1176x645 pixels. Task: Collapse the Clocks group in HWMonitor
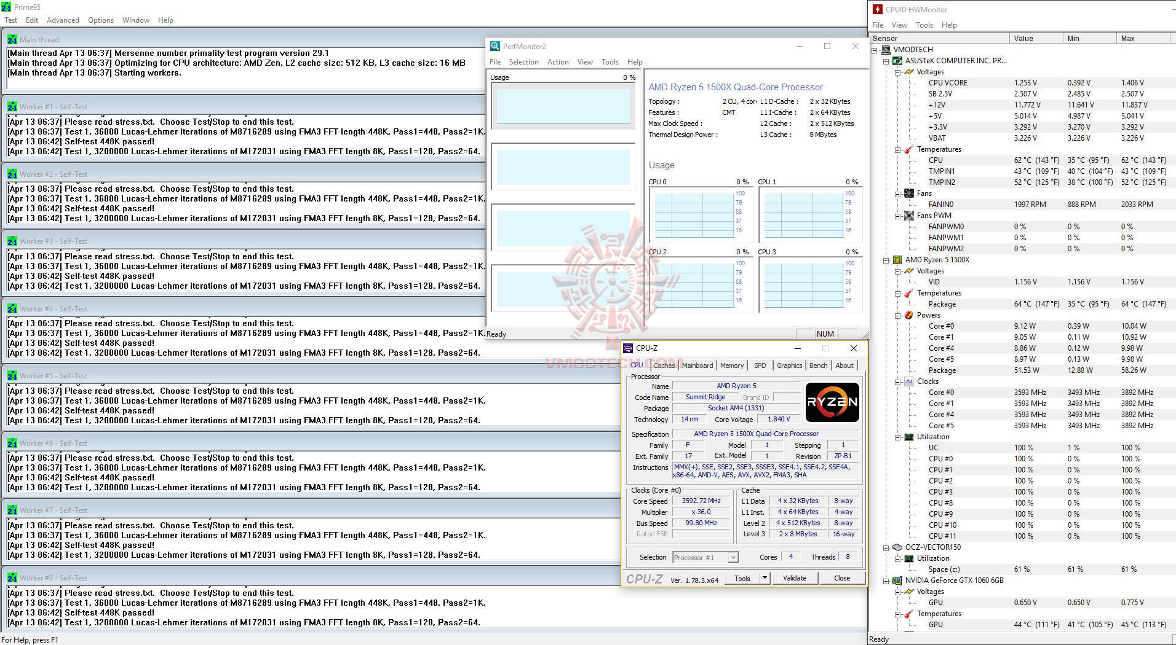click(898, 381)
